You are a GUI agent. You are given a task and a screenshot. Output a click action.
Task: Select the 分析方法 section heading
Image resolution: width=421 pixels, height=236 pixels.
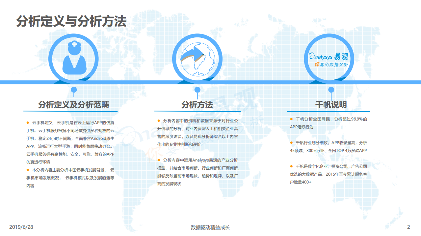pyautogui.click(x=197, y=104)
